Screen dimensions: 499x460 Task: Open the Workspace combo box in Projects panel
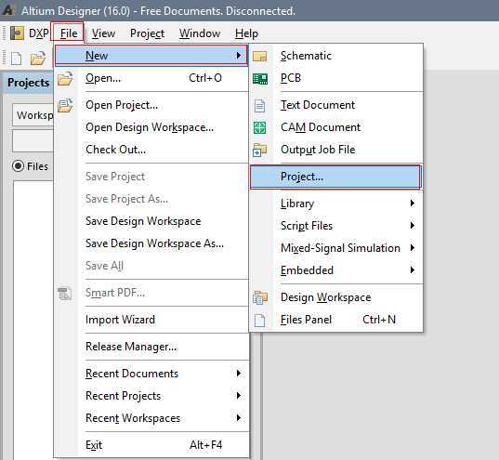33,115
